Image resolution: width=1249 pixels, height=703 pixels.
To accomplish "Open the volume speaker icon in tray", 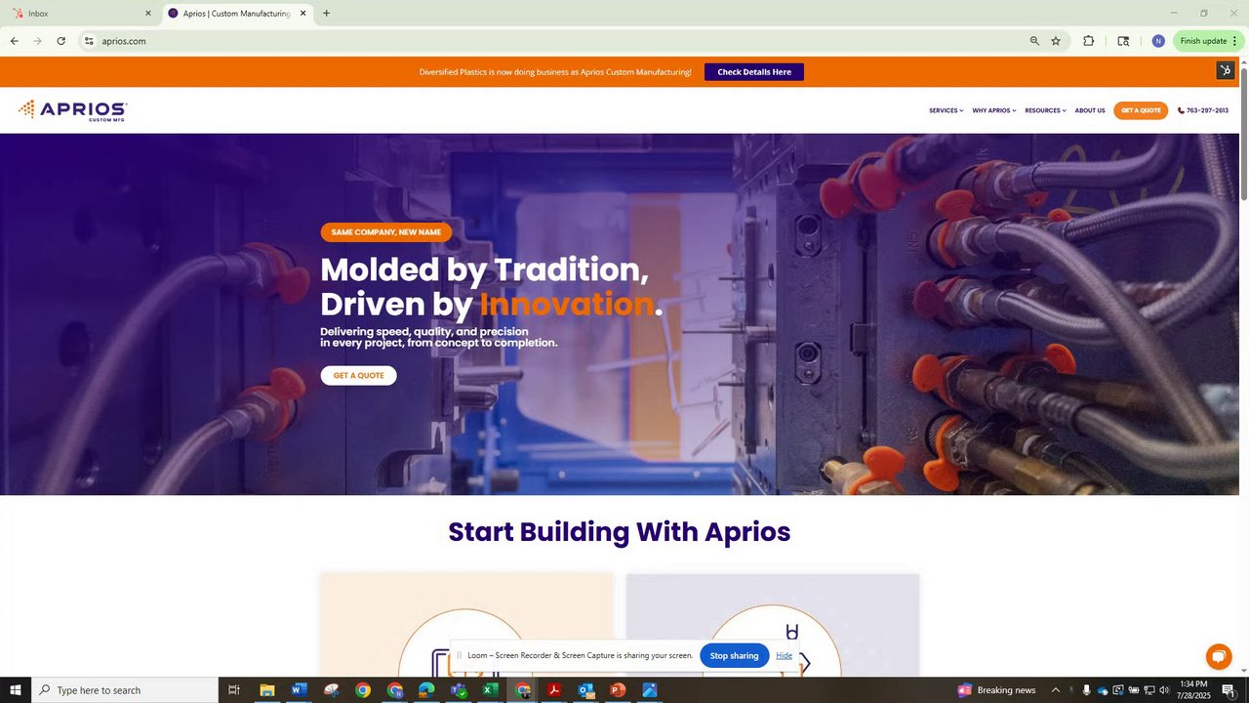I will pyautogui.click(x=1164, y=690).
